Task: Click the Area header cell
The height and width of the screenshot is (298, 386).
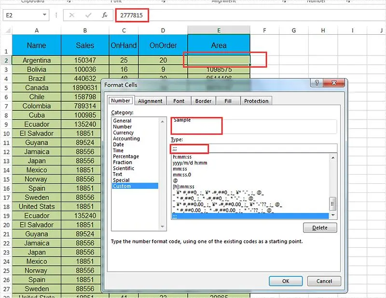Action: point(219,45)
